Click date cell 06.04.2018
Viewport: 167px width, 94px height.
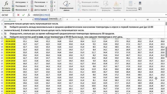coord(10,41)
